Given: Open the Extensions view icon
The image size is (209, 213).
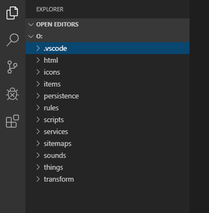Looking at the screenshot, I should click(x=12, y=121).
